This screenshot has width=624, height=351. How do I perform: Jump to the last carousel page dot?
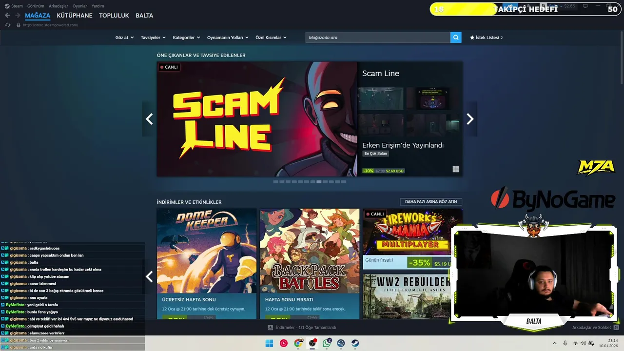[344, 182]
